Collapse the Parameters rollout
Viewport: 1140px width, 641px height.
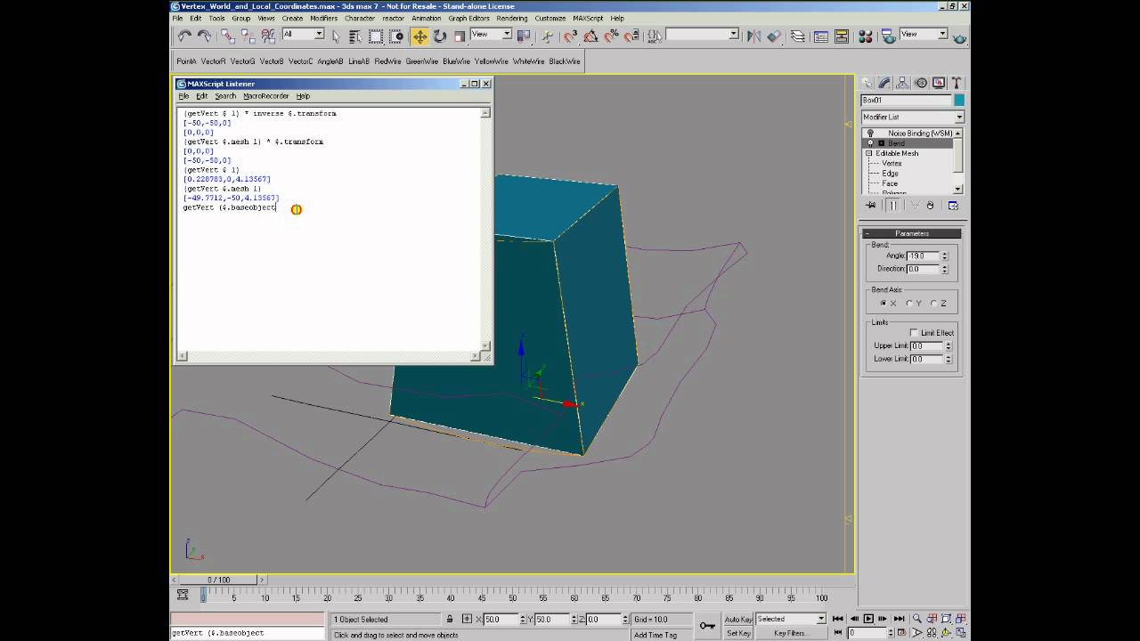[912, 233]
